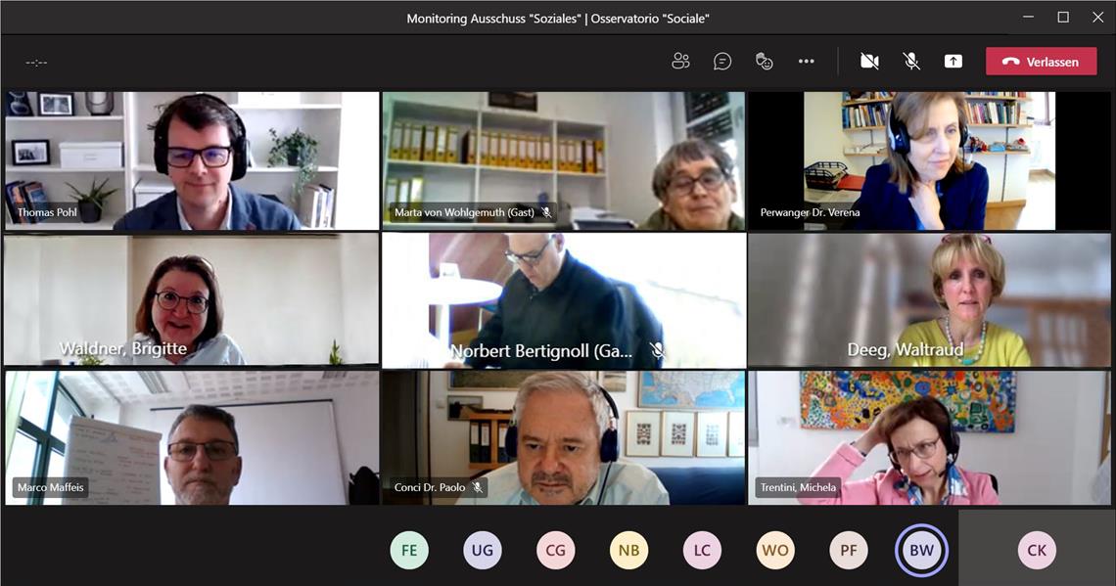Click the Waldner, Brigitte video tile
The height and width of the screenshot is (586, 1116).
pyautogui.click(x=192, y=299)
